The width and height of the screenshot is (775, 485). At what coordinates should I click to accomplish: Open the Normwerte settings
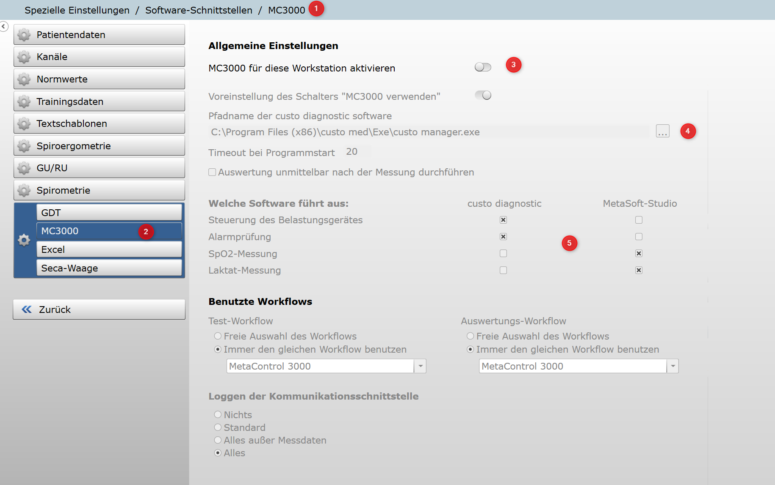[99, 79]
